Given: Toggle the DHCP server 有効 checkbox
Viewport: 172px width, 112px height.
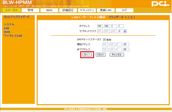Looking at the screenshot, I should point(104,39).
